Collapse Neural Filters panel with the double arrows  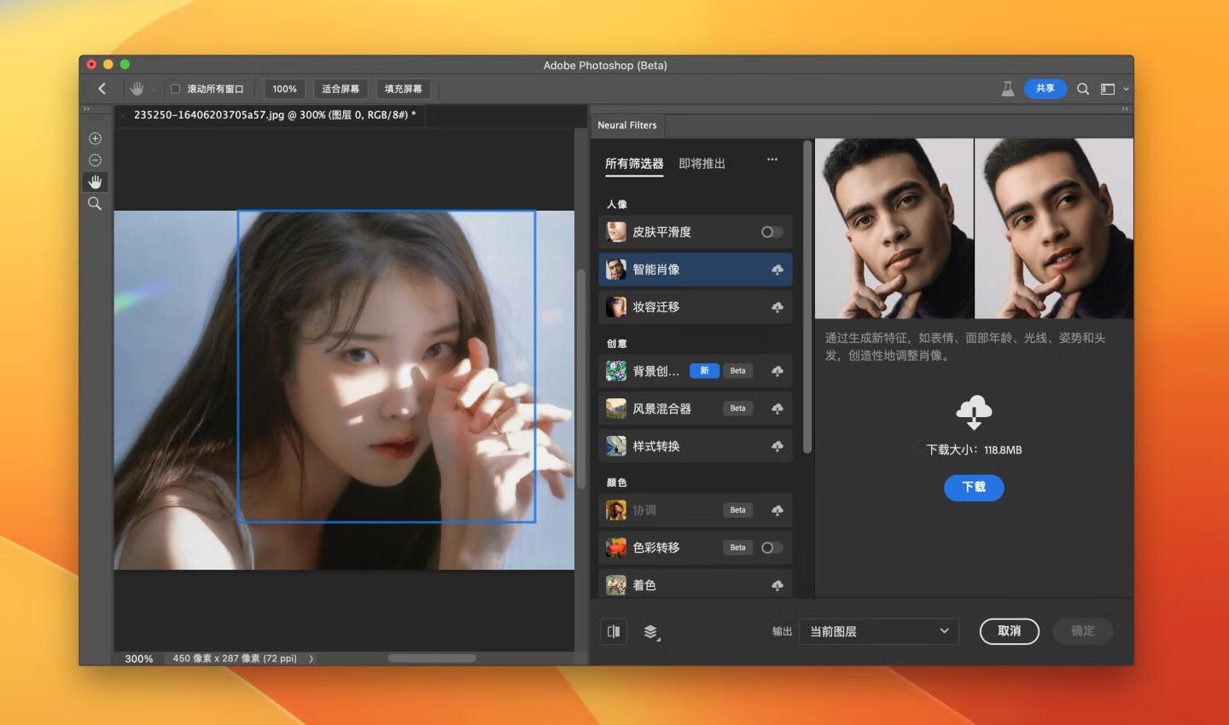[x=1125, y=109]
